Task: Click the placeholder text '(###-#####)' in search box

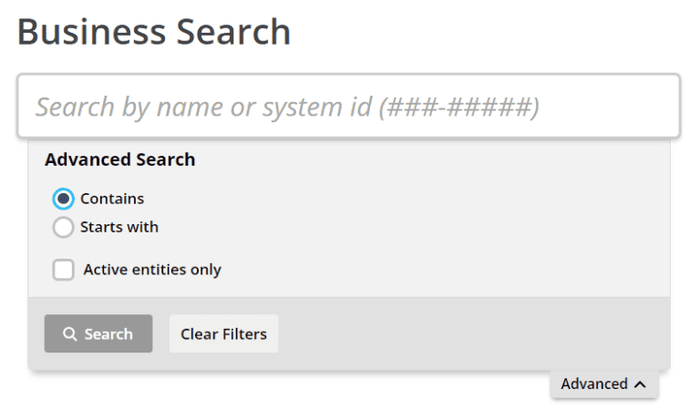Action: (x=459, y=108)
